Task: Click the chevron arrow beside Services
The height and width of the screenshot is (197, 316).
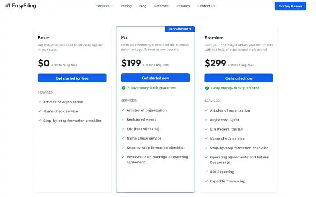Action: (112, 6)
